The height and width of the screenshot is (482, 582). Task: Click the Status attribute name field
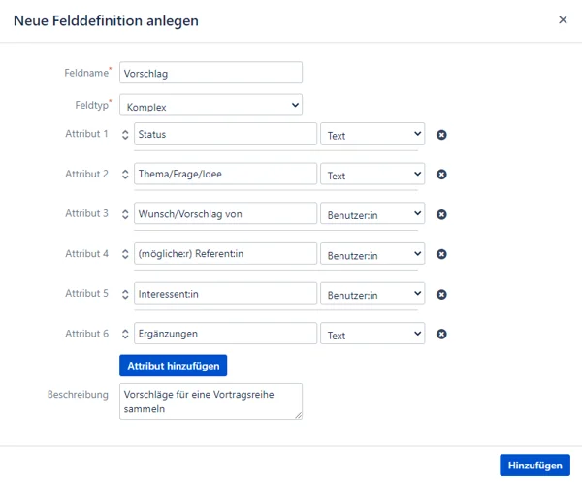(225, 134)
